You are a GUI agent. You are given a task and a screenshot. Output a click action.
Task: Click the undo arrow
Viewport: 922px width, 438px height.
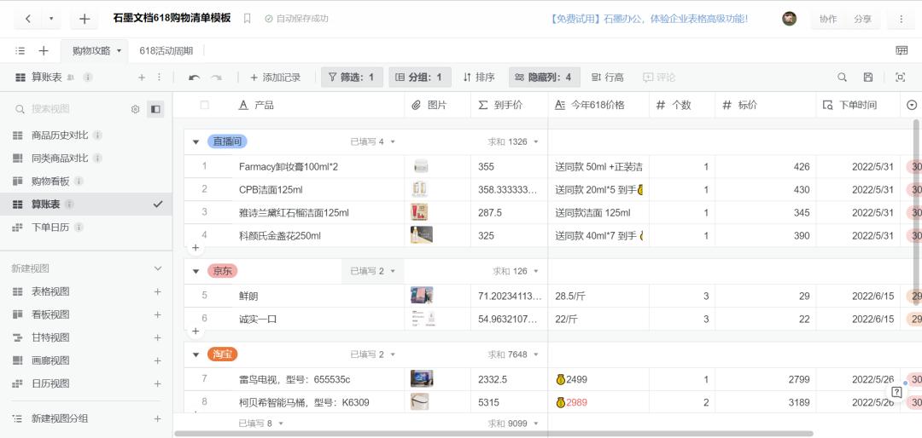[194, 77]
